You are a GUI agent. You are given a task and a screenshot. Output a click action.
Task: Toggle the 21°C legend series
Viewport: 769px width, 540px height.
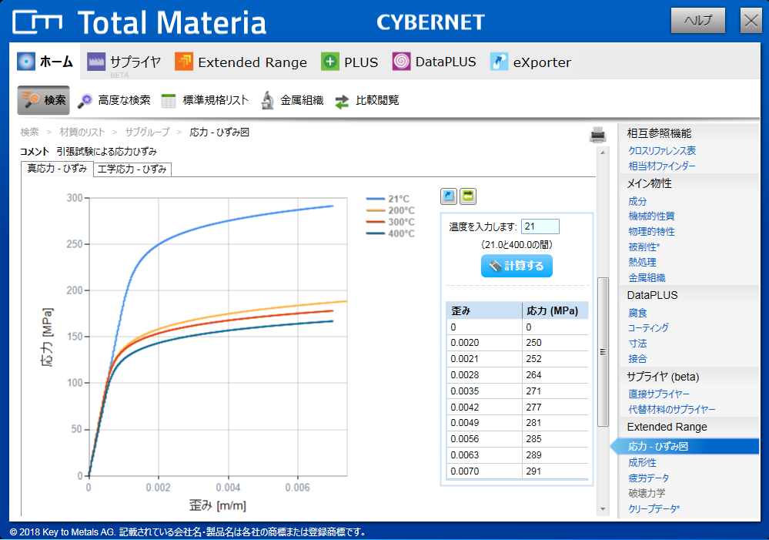[x=387, y=199]
